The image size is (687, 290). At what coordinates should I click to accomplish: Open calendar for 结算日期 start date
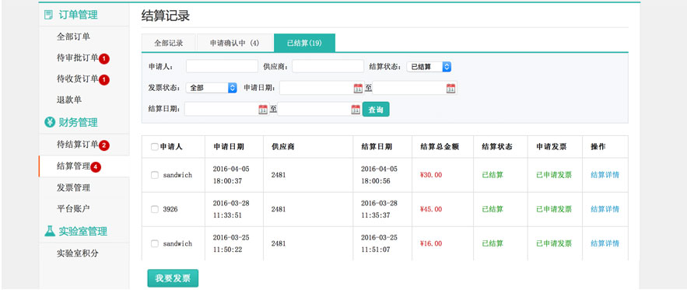(263, 110)
